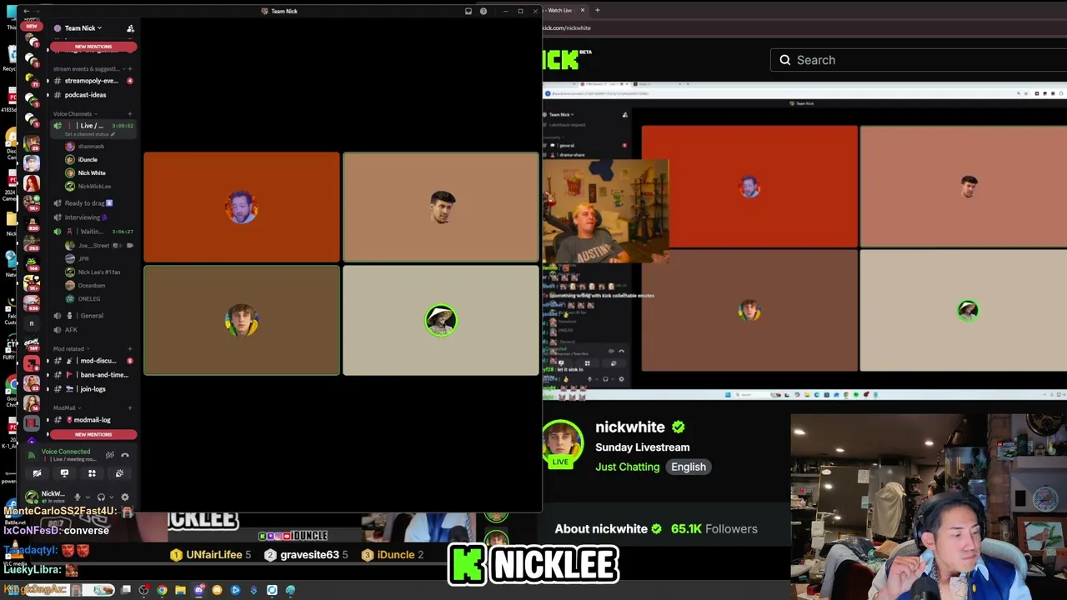Open File Explorer from the taskbar
Image resolution: width=1067 pixels, height=600 pixels.
pos(180,590)
